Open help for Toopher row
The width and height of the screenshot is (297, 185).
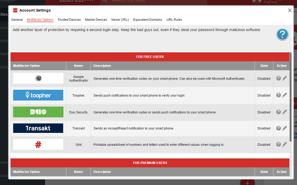click(278, 95)
